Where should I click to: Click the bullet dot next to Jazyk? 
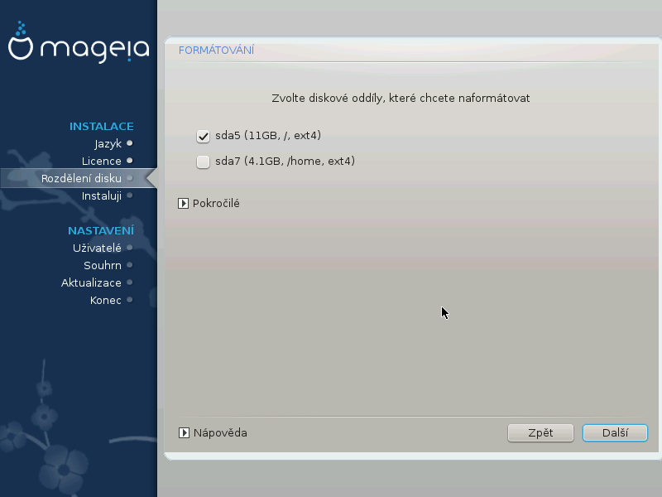(130, 143)
